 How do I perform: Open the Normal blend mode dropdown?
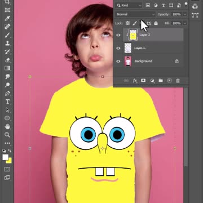[x=135, y=14]
